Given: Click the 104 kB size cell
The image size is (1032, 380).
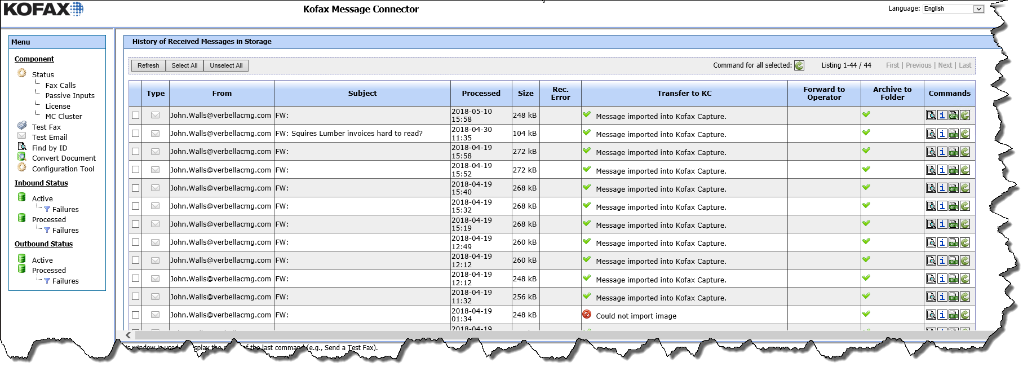Looking at the screenshot, I should pyautogui.click(x=525, y=134).
